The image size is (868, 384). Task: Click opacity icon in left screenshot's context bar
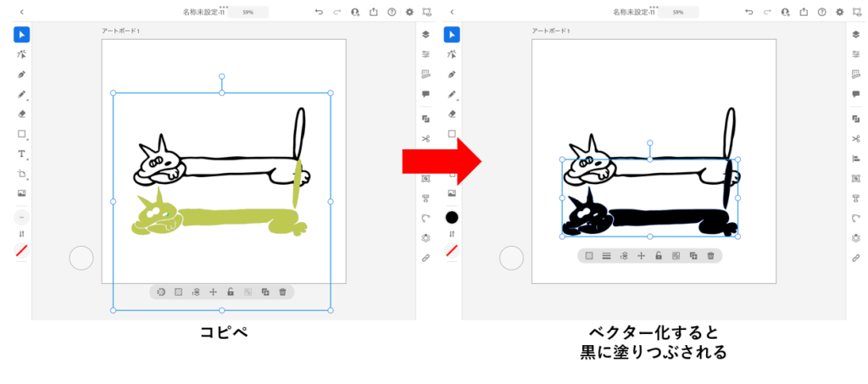pos(178,292)
